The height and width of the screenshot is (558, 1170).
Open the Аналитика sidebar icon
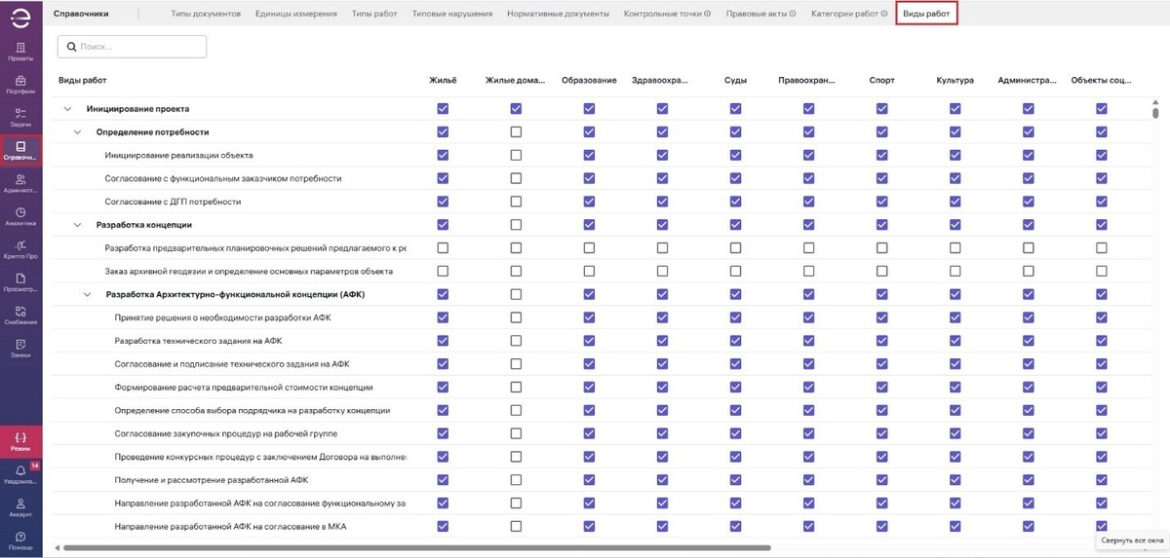pos(20,216)
